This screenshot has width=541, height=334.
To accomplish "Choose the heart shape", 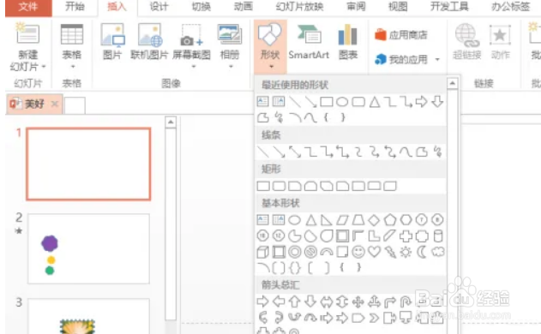I will (x=374, y=252).
